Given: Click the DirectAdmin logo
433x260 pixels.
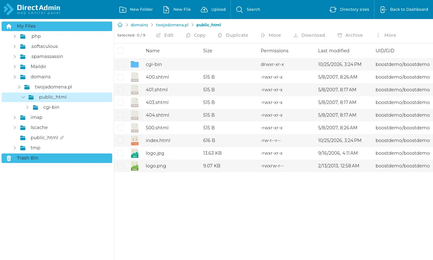Looking at the screenshot, I should (32, 10).
